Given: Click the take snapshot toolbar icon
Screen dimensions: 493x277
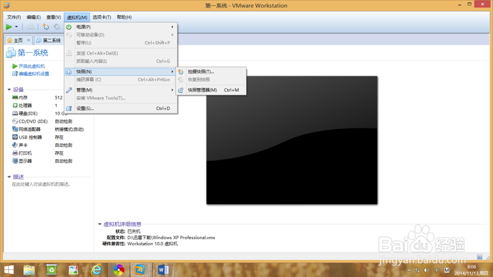Looking at the screenshot, I should tap(46, 27).
